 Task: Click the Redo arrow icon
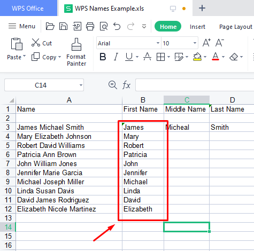point(130,26)
